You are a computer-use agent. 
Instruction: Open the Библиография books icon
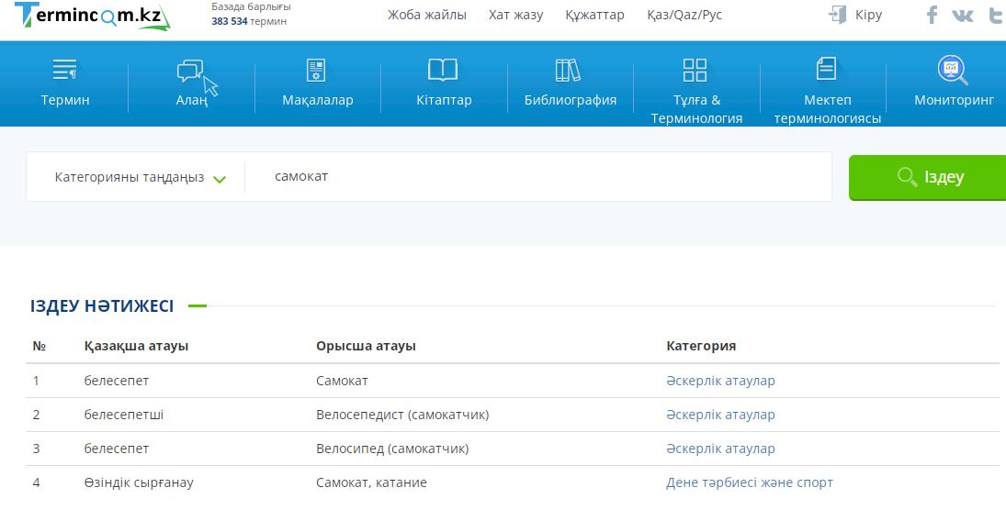569,70
